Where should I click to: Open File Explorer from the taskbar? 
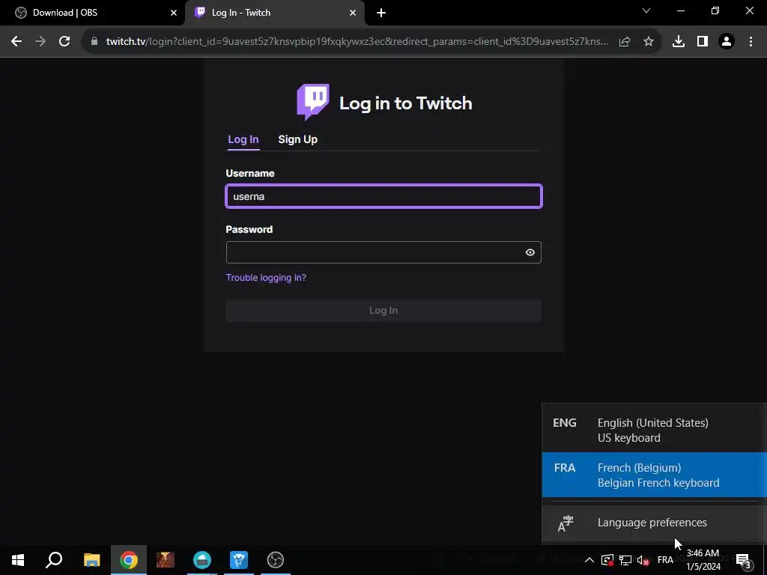coord(91,560)
